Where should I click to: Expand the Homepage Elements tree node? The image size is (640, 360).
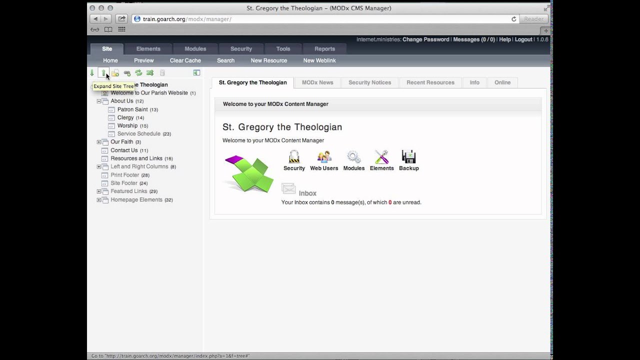tap(99, 200)
